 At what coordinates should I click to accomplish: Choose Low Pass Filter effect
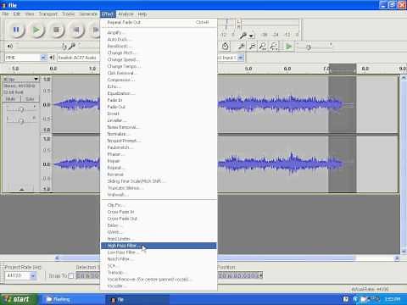(159, 252)
